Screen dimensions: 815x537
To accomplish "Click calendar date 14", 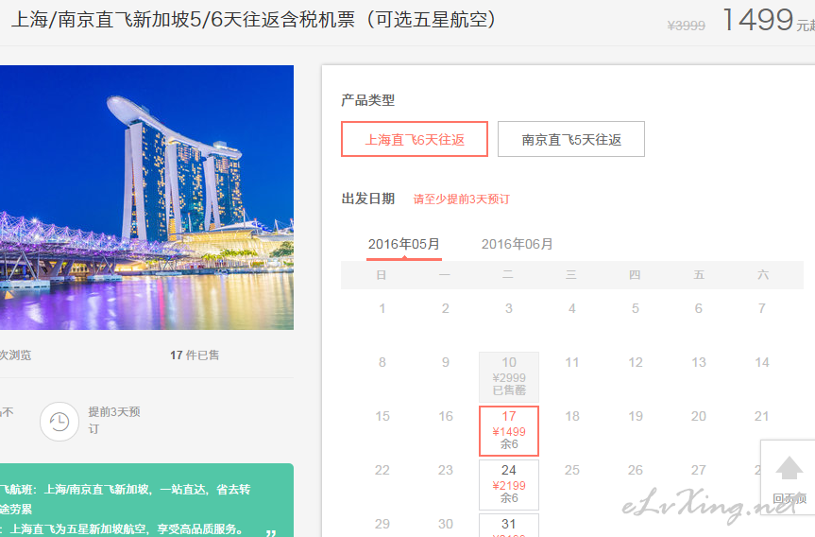I will (x=762, y=363).
